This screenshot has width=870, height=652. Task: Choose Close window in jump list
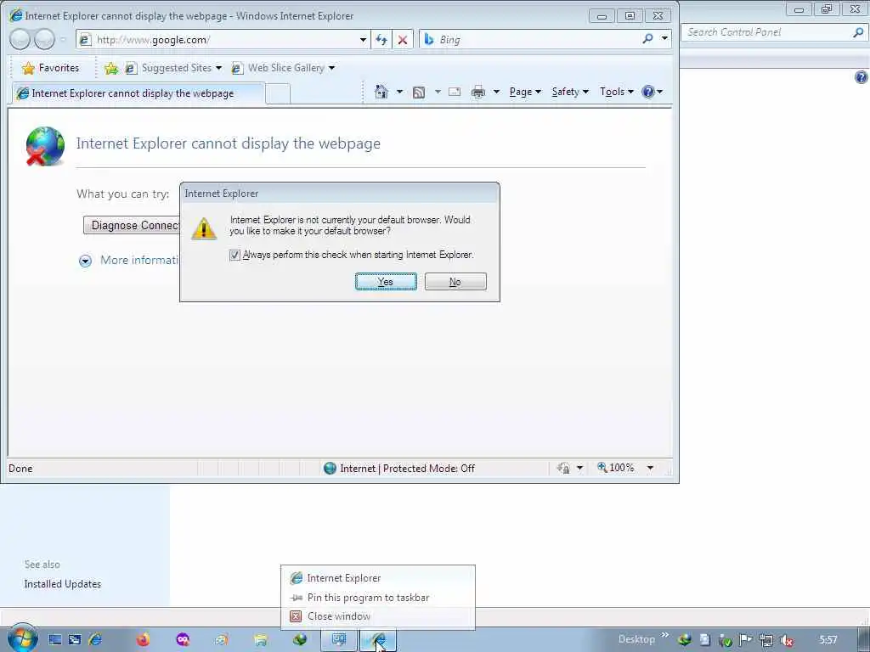(378, 616)
